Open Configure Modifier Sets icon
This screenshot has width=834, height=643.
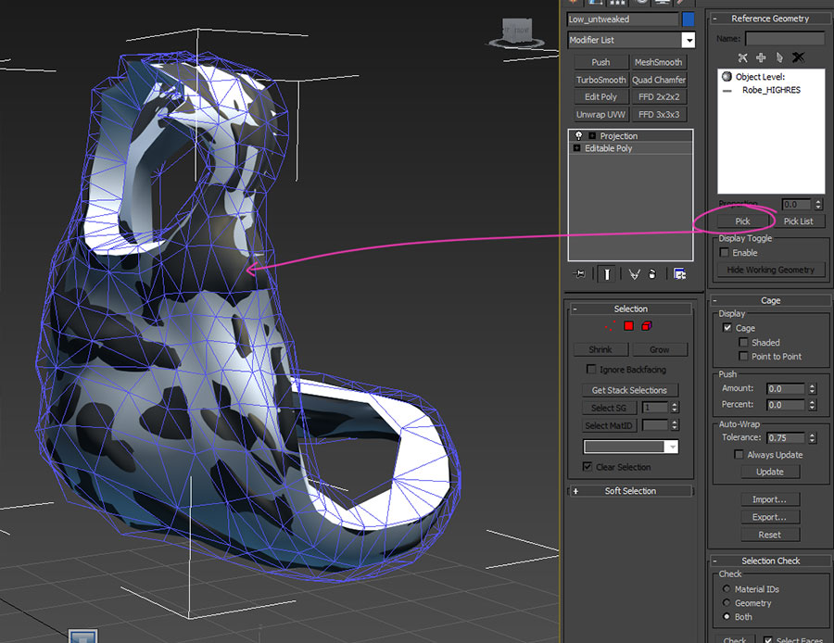[x=679, y=274]
